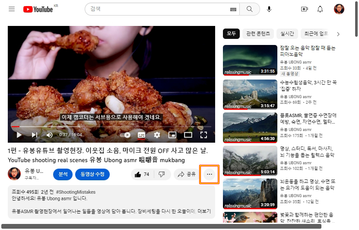Open the account avatar menu
This screenshot has height=230, width=359.
tap(339, 9)
